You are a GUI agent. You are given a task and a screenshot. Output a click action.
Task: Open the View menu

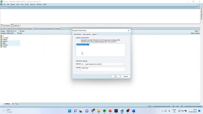18,4
